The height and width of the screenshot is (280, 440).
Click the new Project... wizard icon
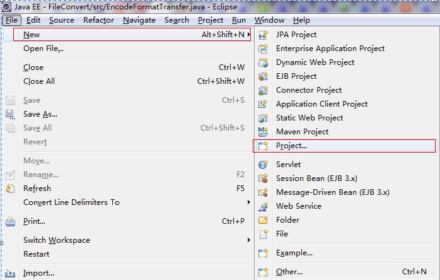click(263, 146)
